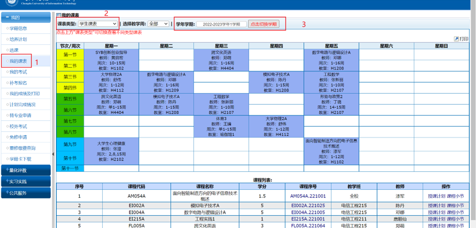Click the print icon labeled 打印
476x228 pixels.
(x=461, y=39)
